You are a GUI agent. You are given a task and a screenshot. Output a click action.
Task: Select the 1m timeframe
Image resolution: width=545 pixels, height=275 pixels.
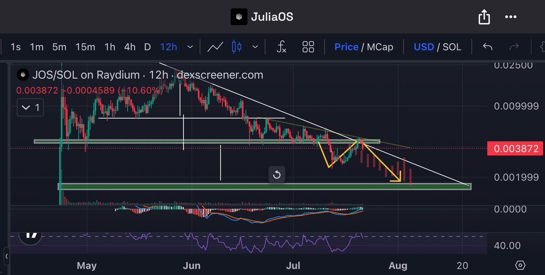click(x=37, y=47)
